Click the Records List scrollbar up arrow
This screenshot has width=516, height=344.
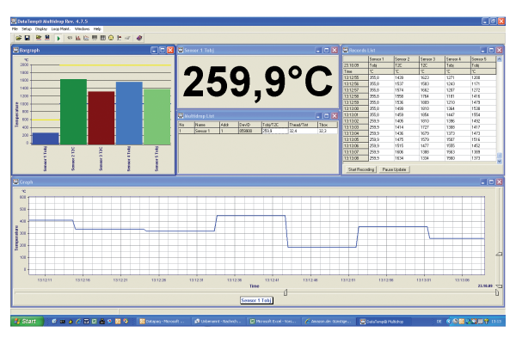pos(499,59)
